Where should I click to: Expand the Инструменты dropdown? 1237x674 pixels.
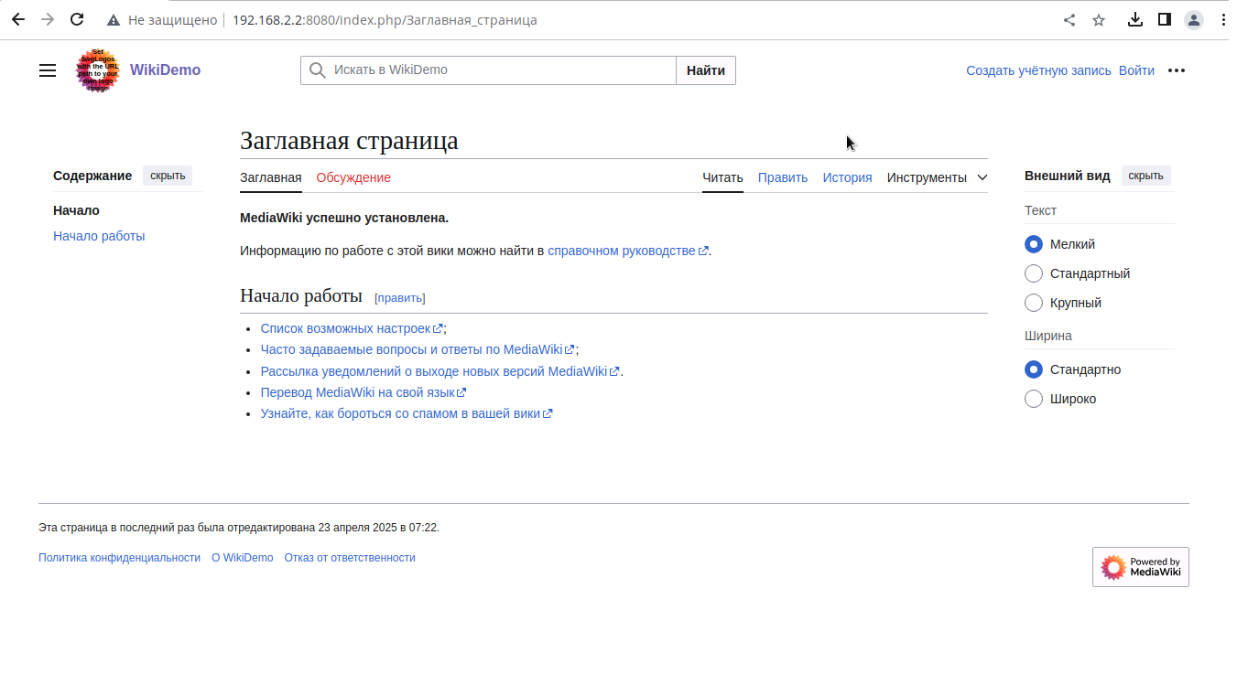point(937,177)
